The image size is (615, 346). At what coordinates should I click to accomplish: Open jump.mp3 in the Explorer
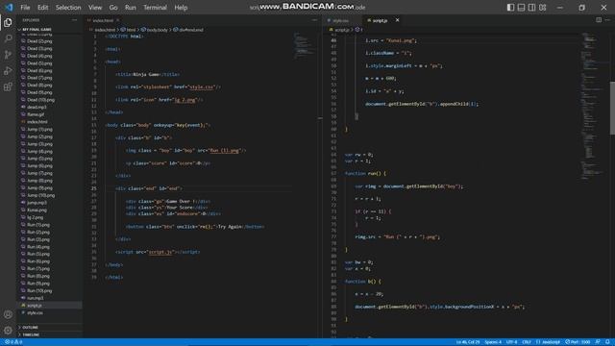37,203
